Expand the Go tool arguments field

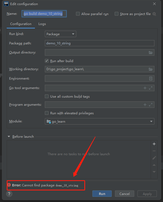tap(151, 88)
